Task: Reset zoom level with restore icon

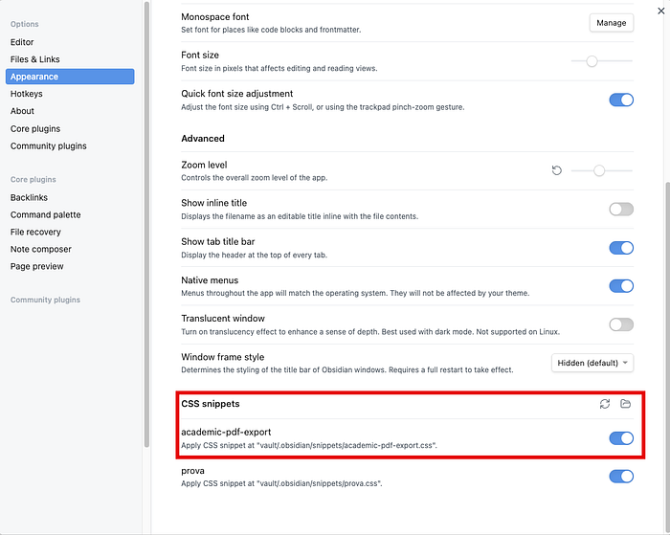Action: click(556, 170)
